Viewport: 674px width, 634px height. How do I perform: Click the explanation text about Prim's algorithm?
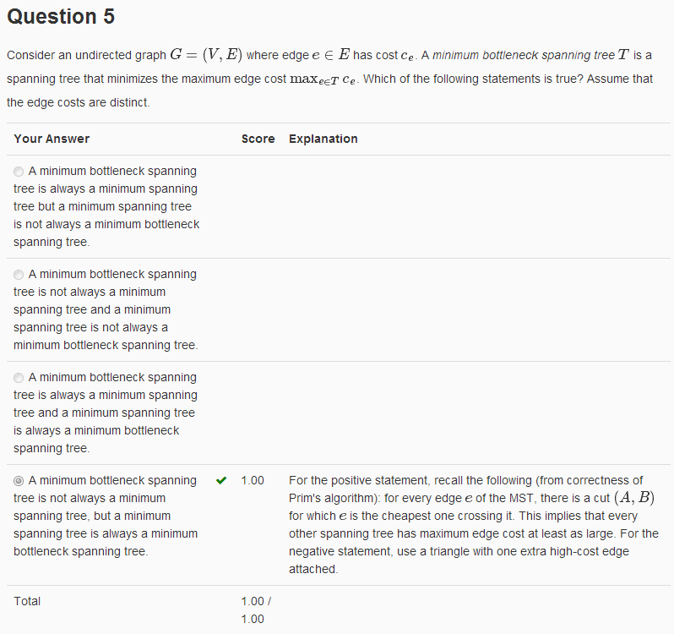473,524
